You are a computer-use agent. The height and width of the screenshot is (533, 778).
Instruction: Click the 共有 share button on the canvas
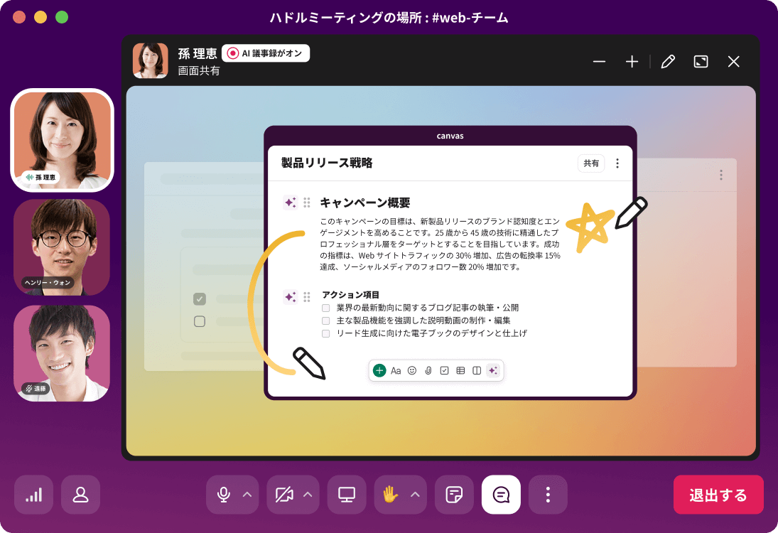(x=591, y=163)
